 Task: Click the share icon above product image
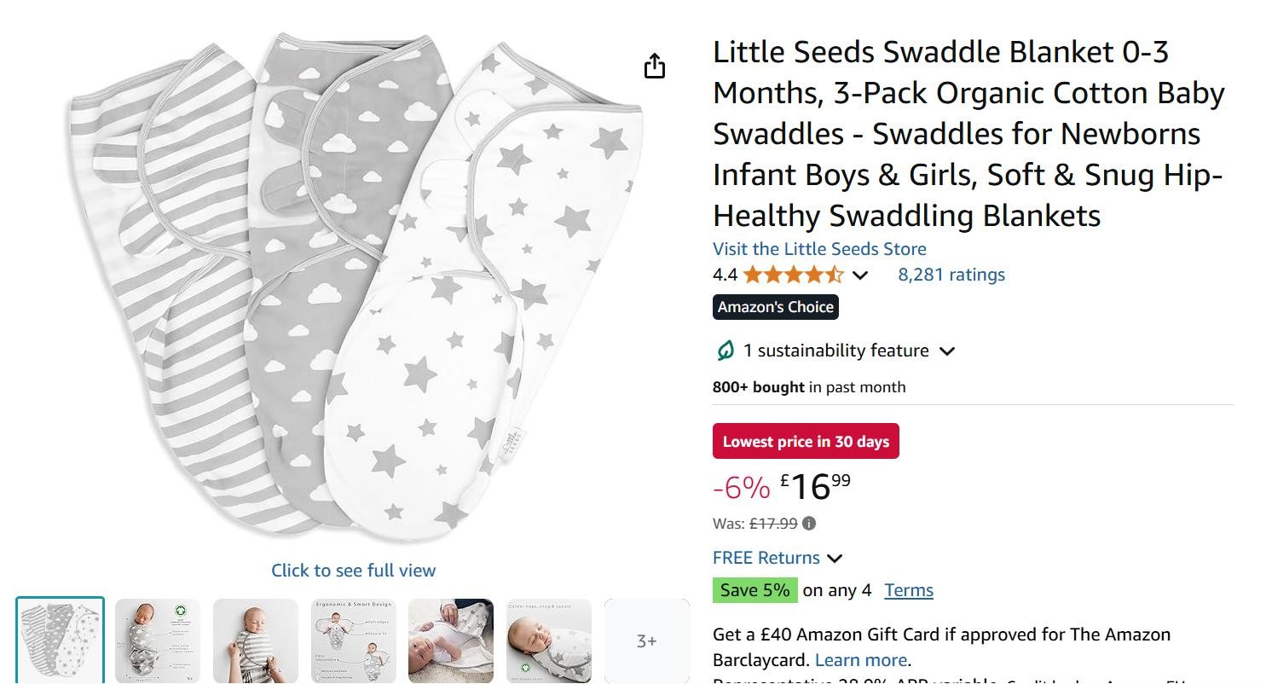click(654, 66)
